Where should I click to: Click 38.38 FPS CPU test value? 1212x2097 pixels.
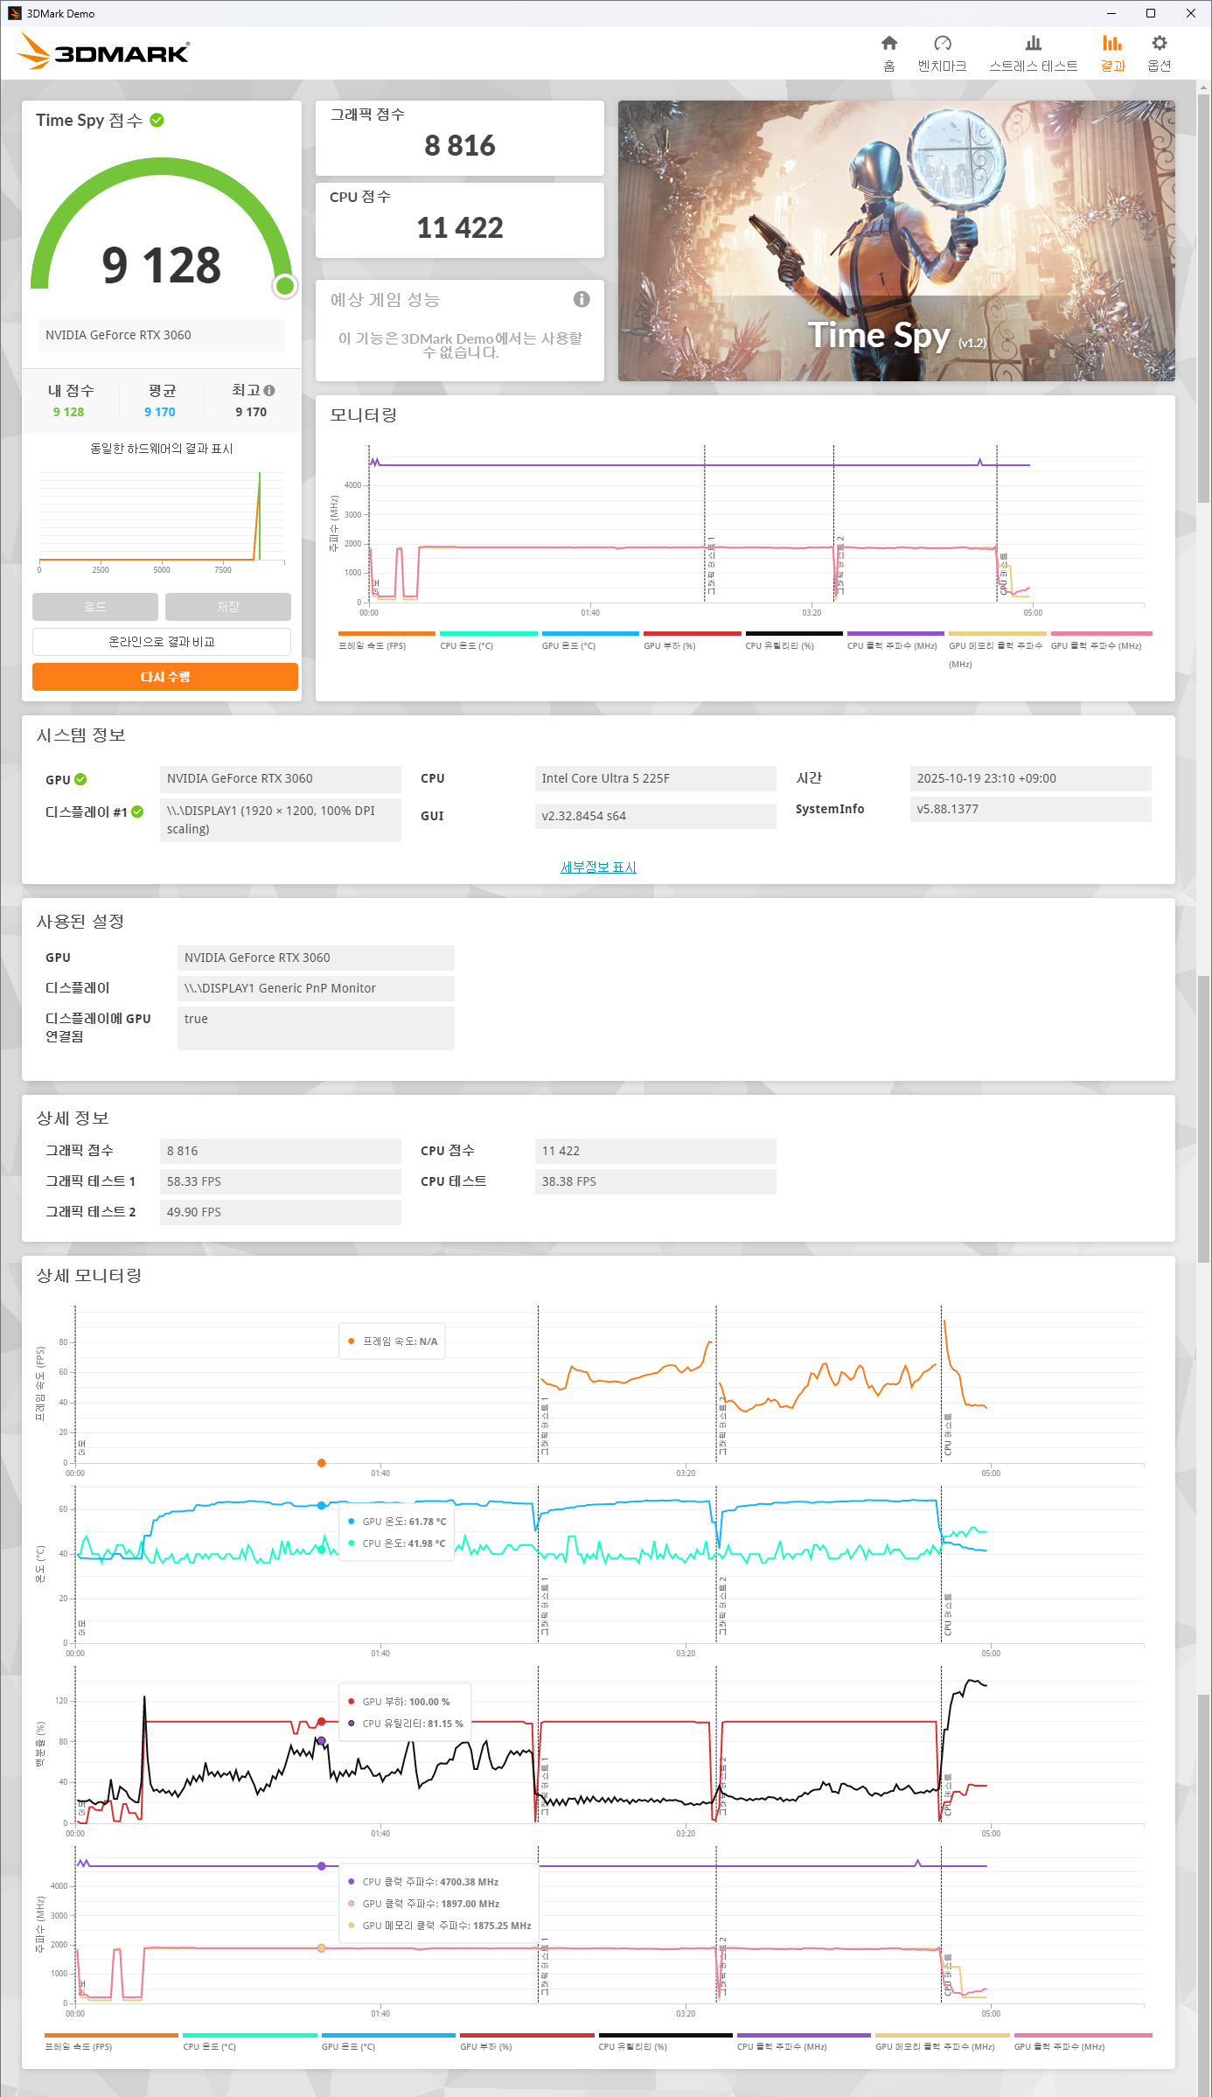click(x=655, y=1181)
